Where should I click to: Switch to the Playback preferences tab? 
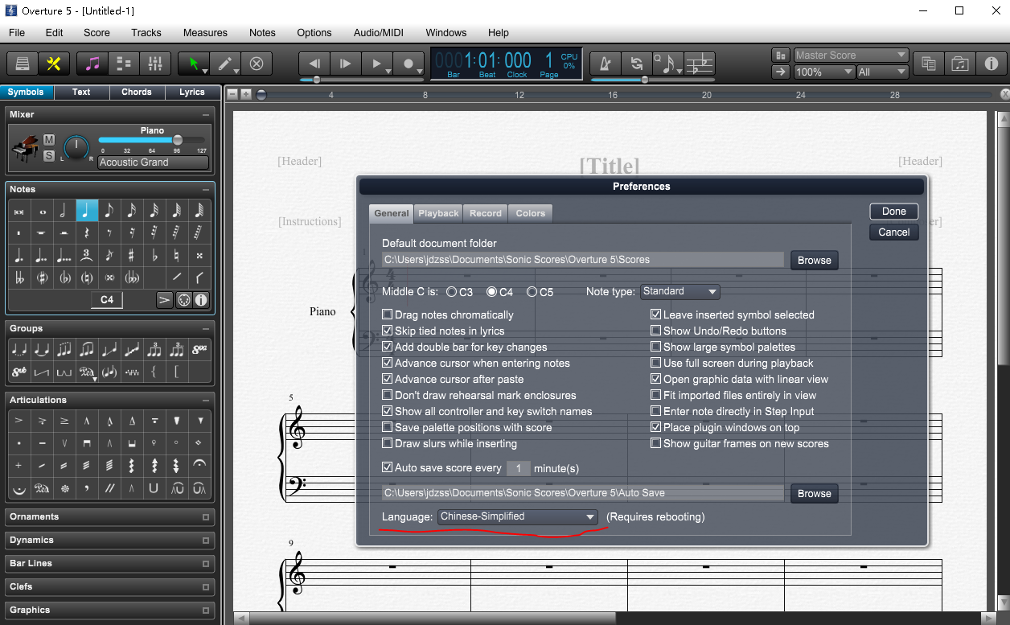coord(438,213)
